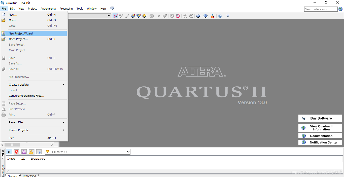Viewport: 344px width, 177px height.
Task: Open the Window menu
Action: [x=92, y=9]
